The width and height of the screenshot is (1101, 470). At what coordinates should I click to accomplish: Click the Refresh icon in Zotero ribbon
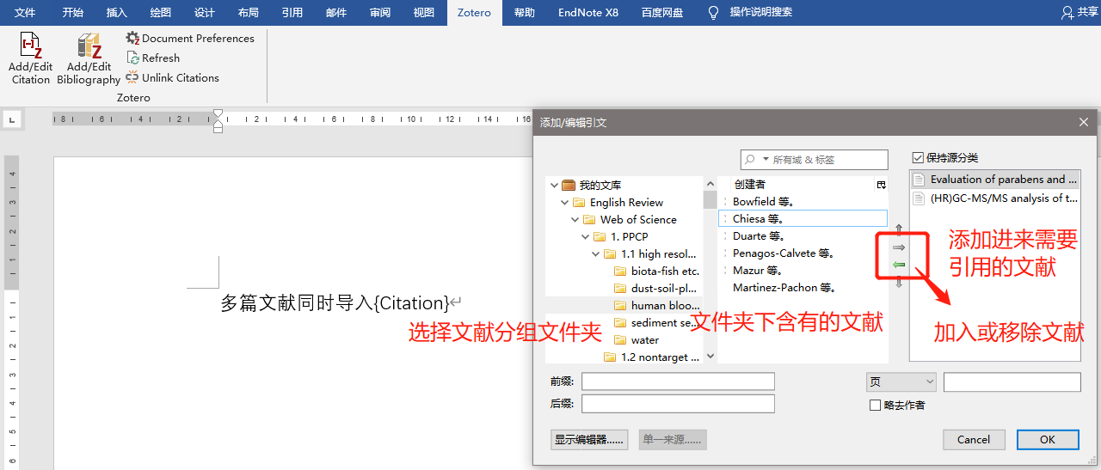[x=132, y=58]
